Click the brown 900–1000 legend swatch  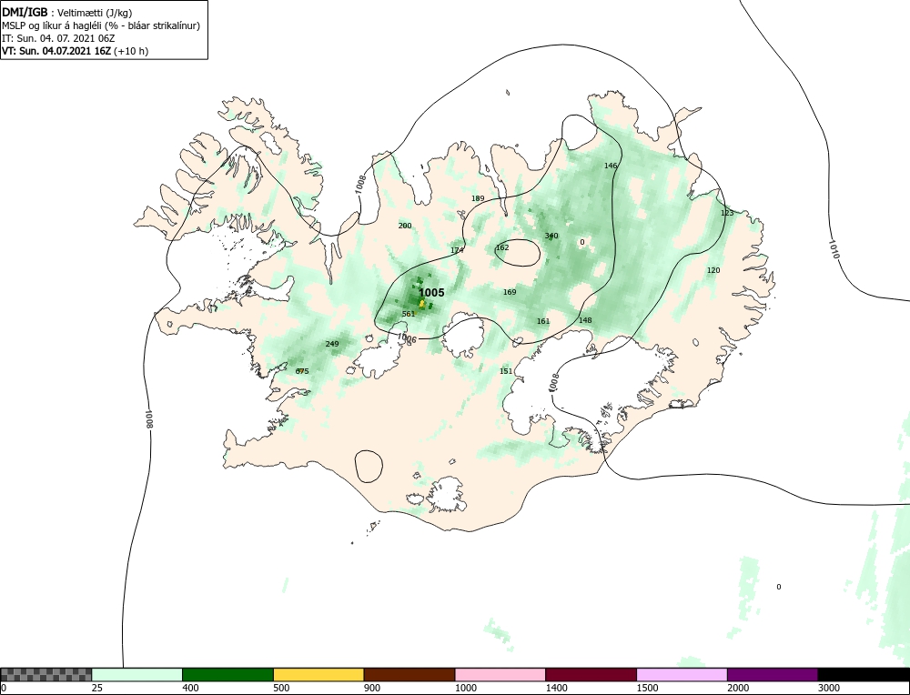coord(409,675)
